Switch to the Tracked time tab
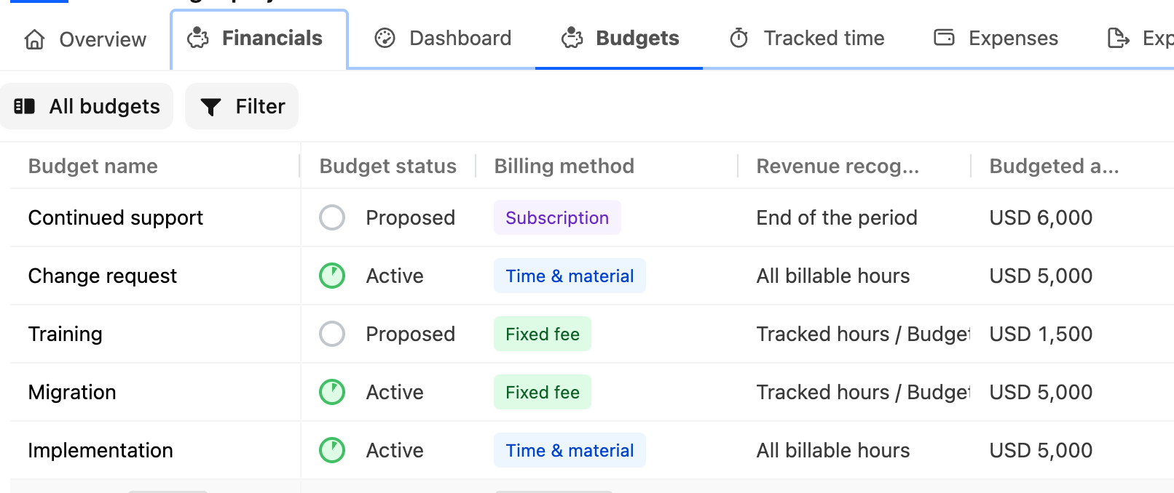1174x493 pixels. [807, 38]
